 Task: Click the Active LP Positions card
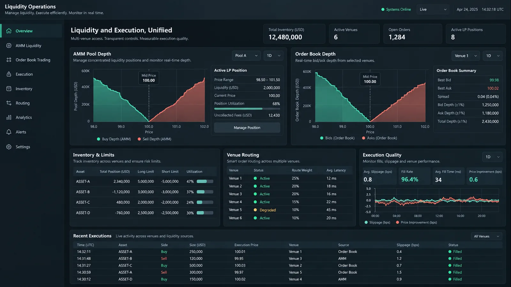[x=476, y=34]
